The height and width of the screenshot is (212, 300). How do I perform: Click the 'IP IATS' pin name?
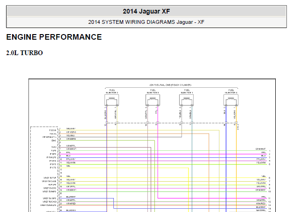(53, 161)
